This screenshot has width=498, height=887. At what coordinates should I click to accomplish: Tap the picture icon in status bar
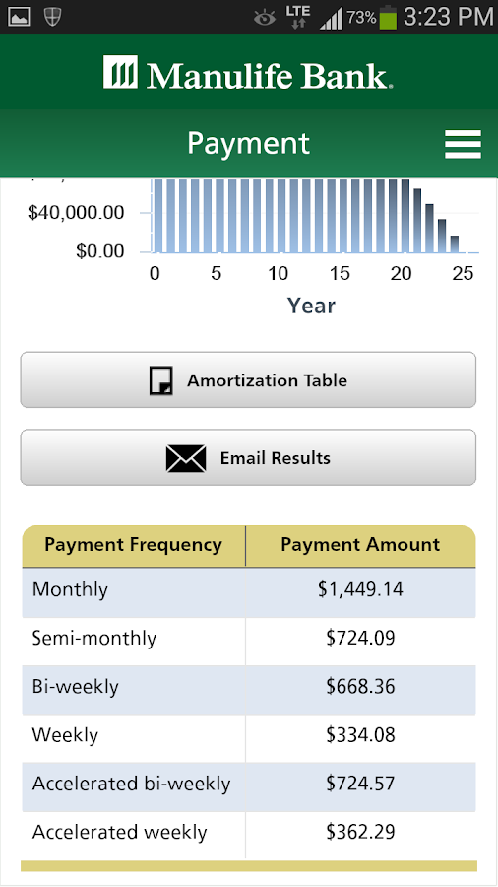19,17
